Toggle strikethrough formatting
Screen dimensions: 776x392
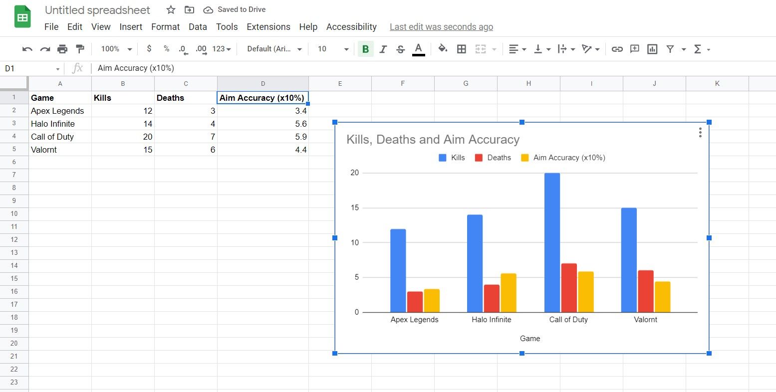click(x=400, y=49)
